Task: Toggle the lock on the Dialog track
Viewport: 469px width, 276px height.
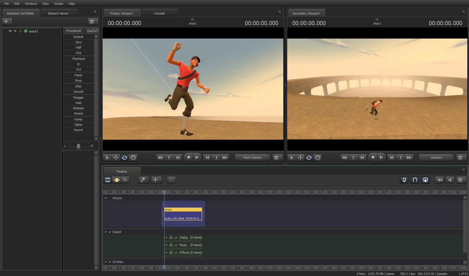Action: point(171,237)
